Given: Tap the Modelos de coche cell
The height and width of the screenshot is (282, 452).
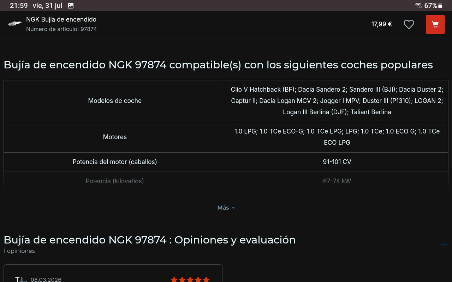Looking at the screenshot, I should 115,101.
